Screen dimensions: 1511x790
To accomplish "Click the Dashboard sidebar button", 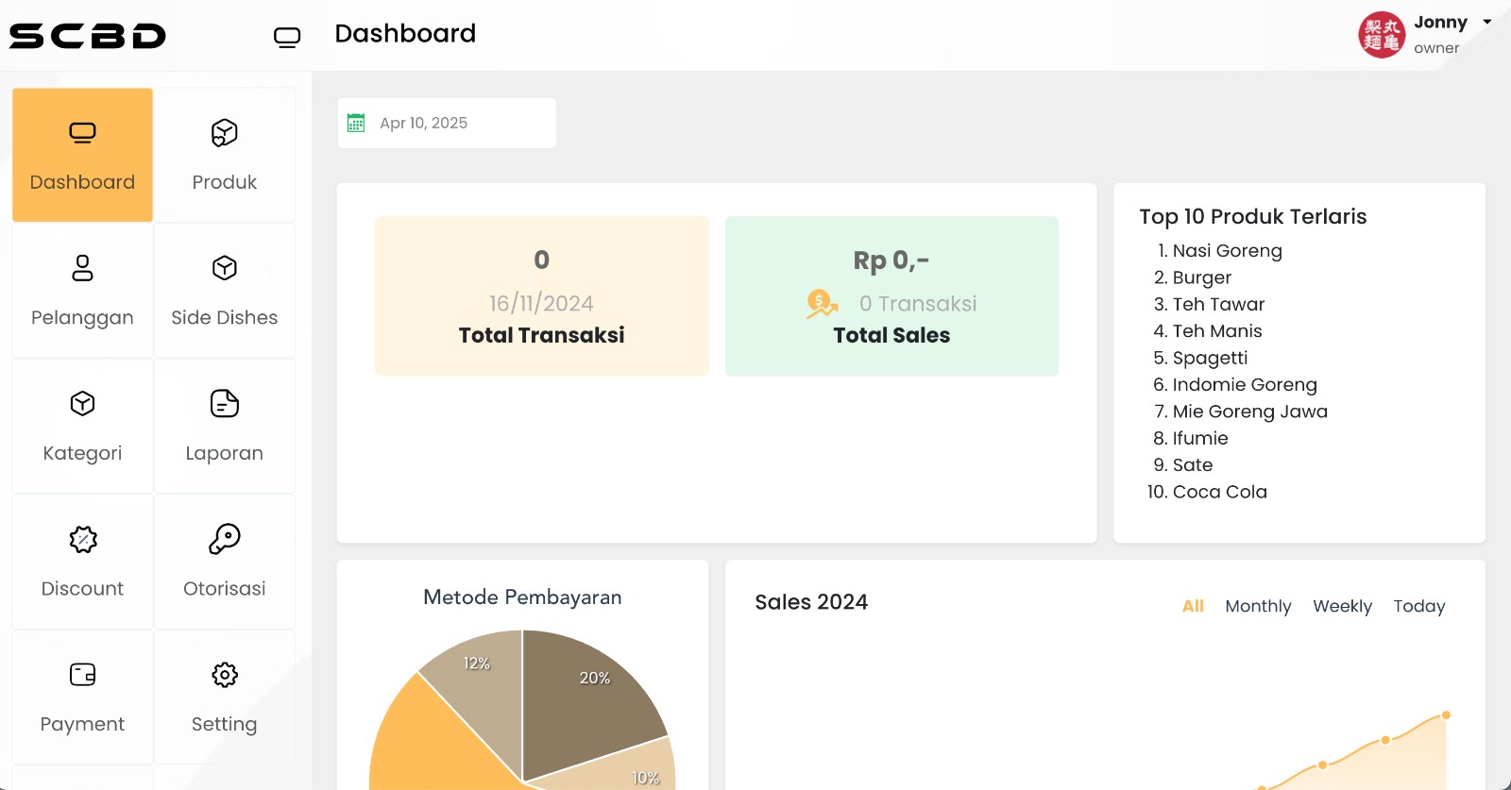I will (x=82, y=155).
